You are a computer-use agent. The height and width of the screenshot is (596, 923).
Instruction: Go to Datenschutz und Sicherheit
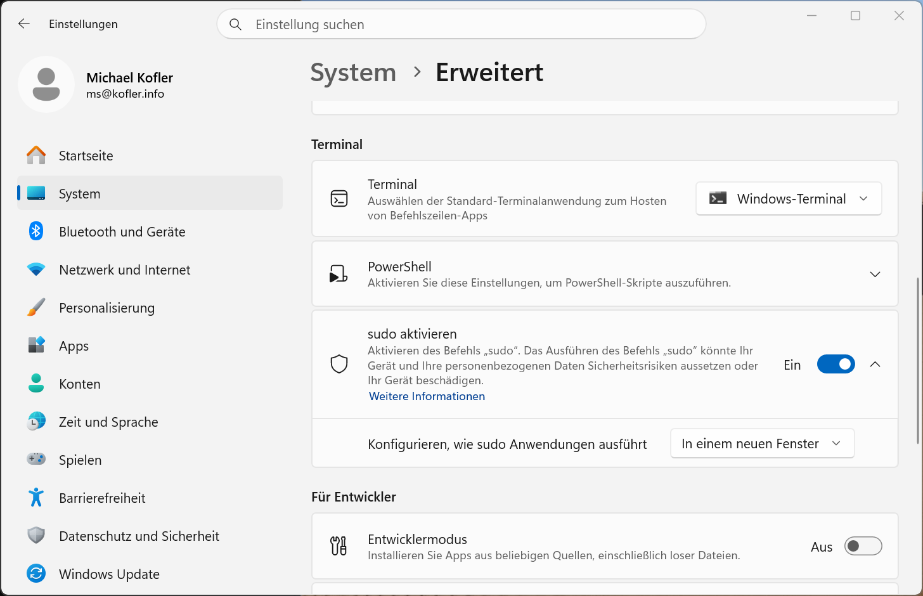(x=139, y=536)
